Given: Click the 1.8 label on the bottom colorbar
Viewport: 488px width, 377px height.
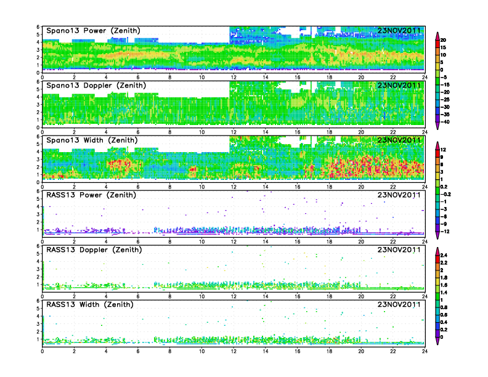Looking at the screenshot, I should click(x=444, y=277).
